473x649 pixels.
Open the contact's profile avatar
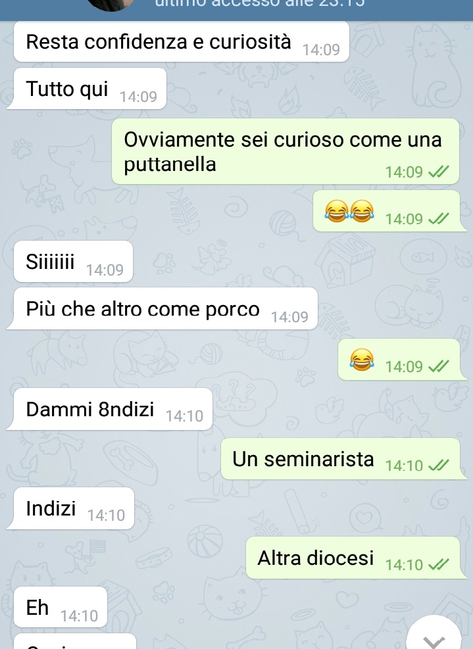pyautogui.click(x=111, y=5)
